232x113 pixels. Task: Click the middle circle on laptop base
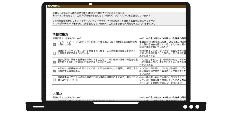(x=191, y=107)
